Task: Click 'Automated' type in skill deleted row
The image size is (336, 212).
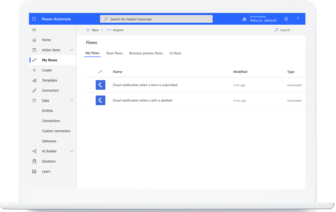Action: coord(294,100)
